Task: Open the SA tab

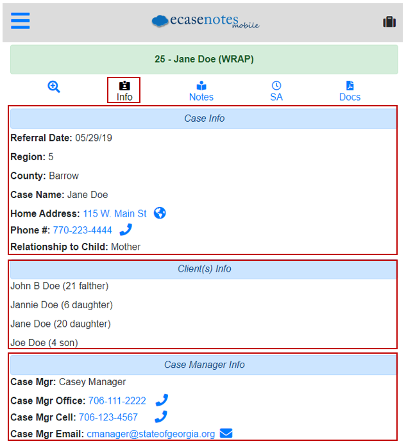Action: point(276,91)
